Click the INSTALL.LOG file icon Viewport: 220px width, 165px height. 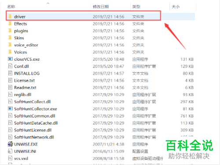coord(10,73)
